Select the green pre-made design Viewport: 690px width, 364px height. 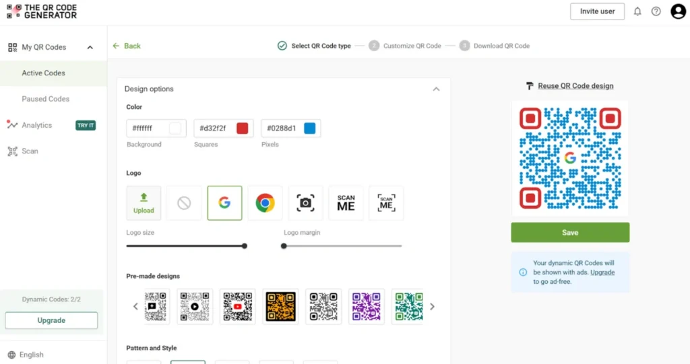tap(408, 306)
